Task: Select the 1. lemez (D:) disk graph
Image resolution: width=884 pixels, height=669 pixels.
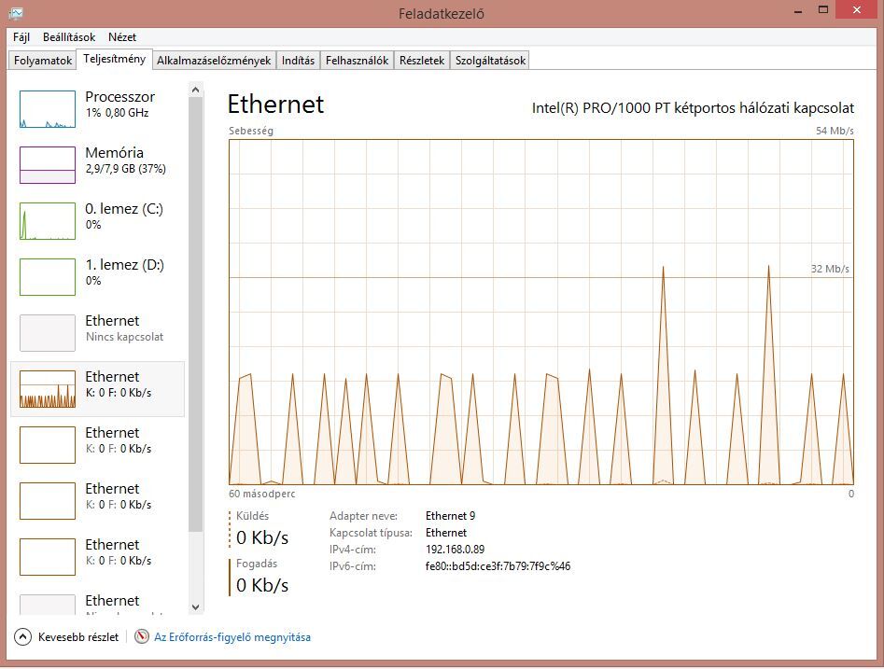Action: click(48, 277)
